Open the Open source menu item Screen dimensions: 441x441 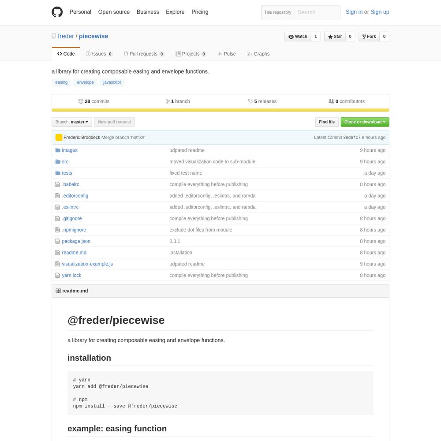(x=114, y=12)
